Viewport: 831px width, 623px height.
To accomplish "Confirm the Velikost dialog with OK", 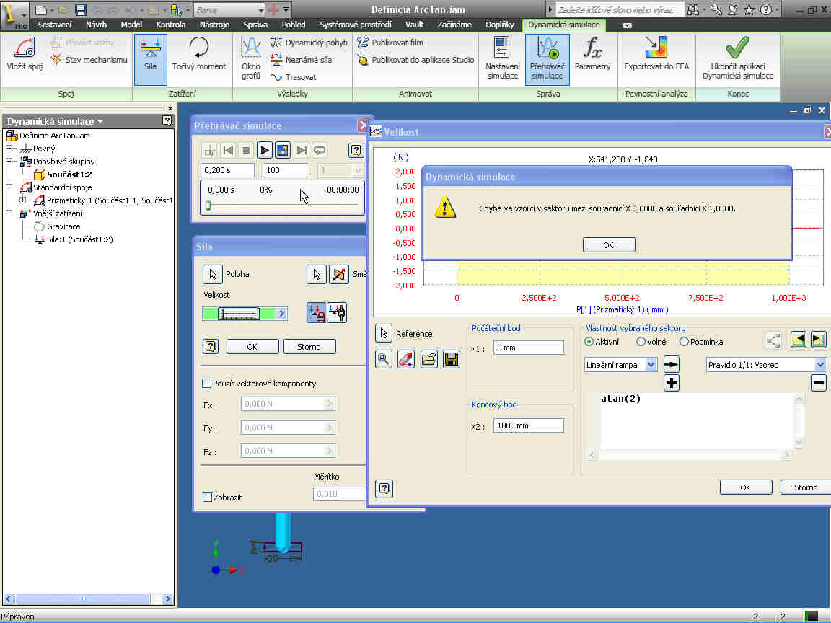I will [x=746, y=487].
